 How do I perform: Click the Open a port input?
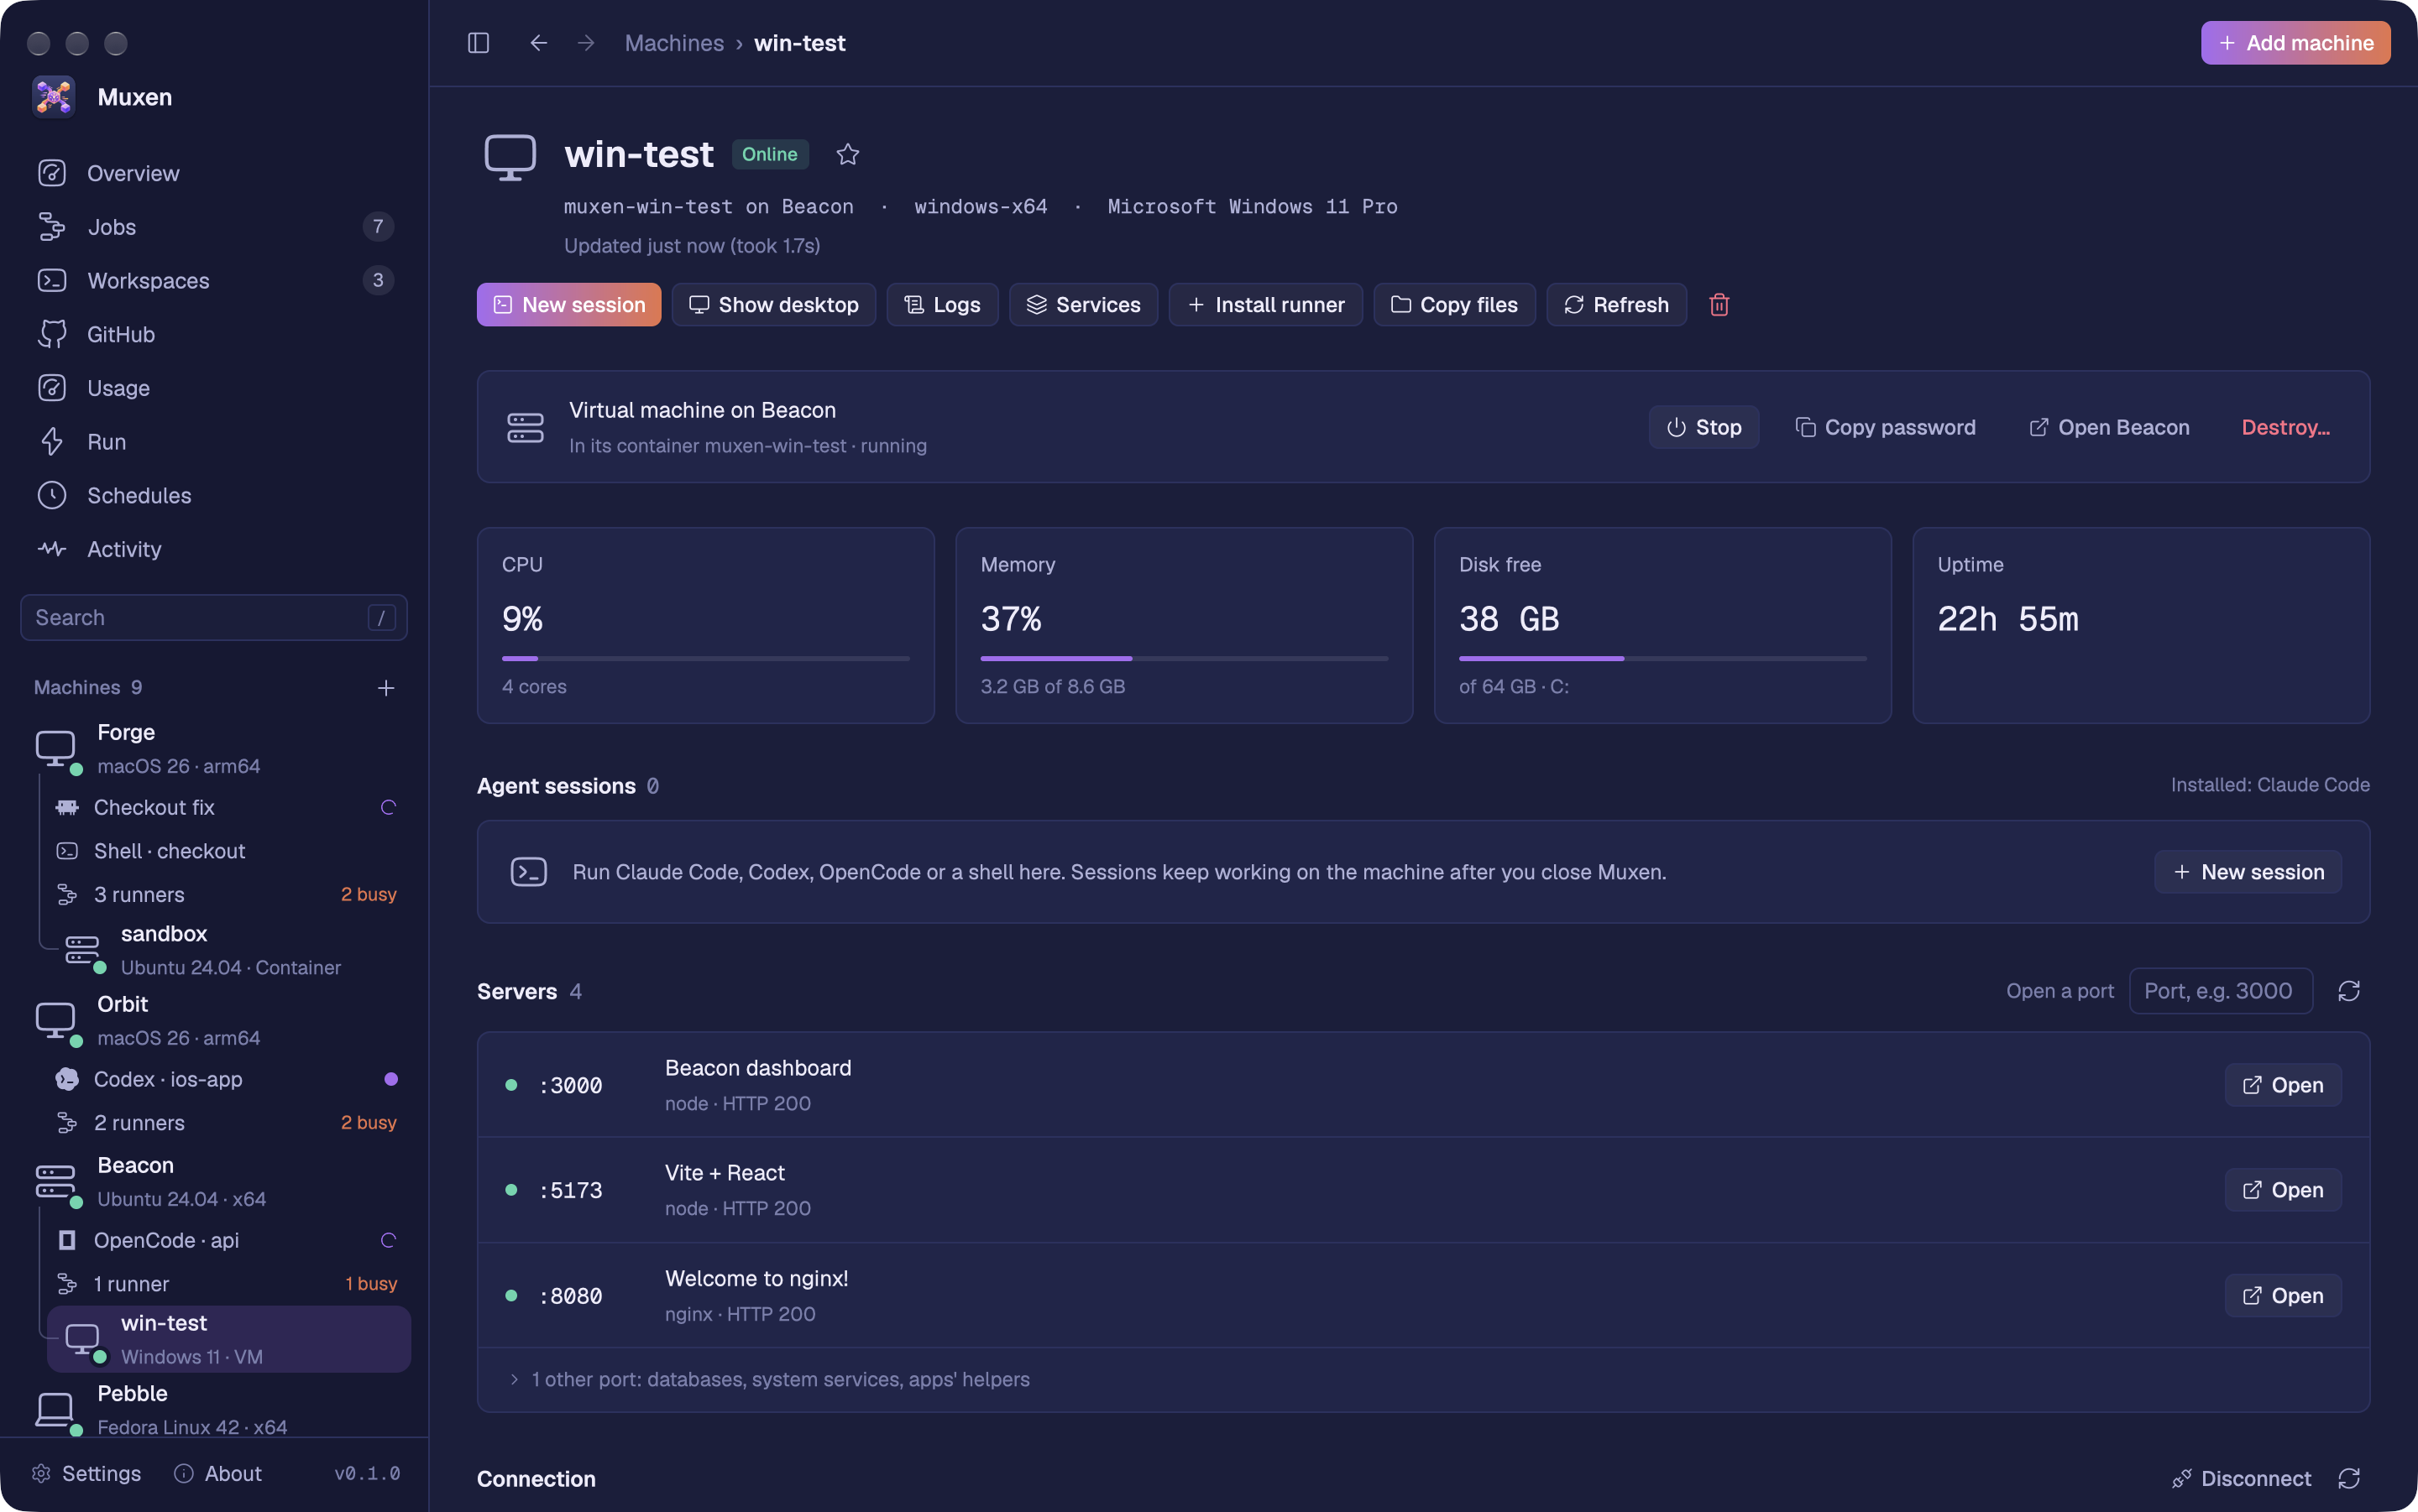[x=2220, y=991]
